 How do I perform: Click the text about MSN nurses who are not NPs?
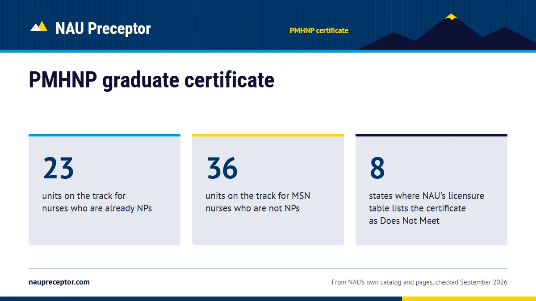click(258, 202)
